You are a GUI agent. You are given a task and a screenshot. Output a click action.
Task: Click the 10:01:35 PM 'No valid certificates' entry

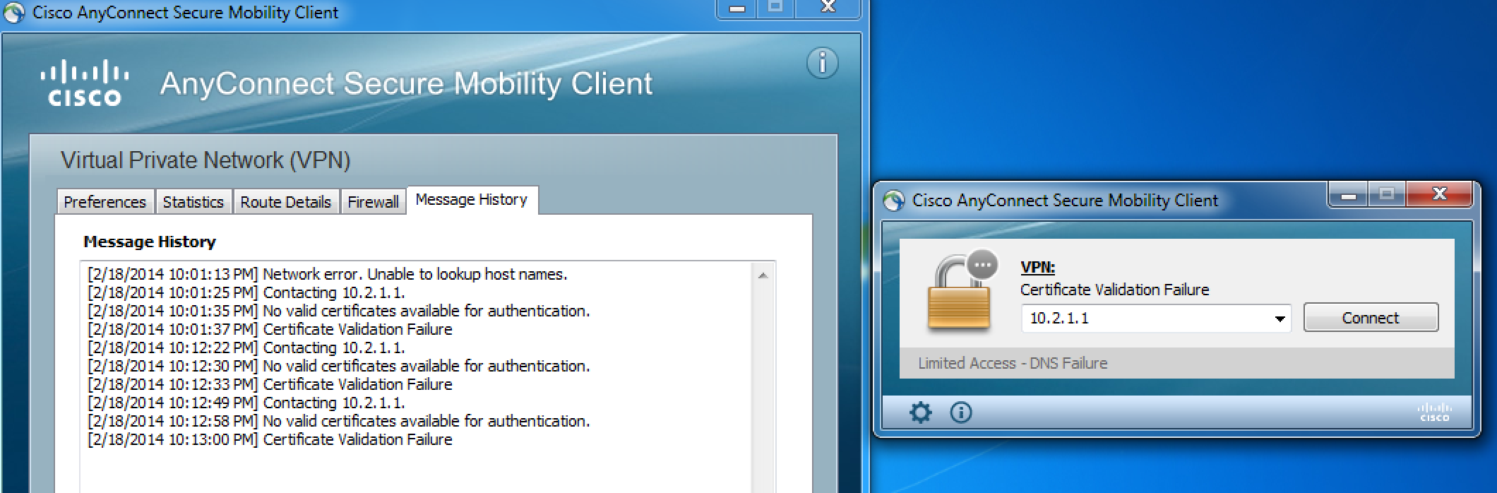[339, 311]
